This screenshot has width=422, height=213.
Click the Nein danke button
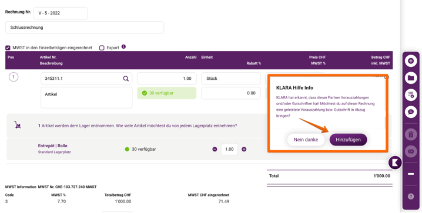point(306,140)
